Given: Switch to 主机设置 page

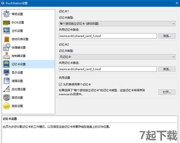Looking at the screenshot, I should 17,31.
